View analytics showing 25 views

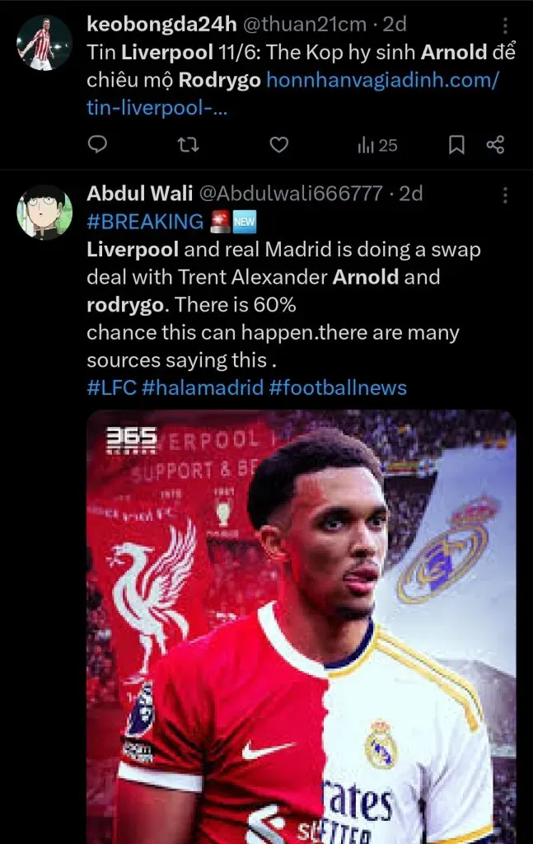point(377,145)
